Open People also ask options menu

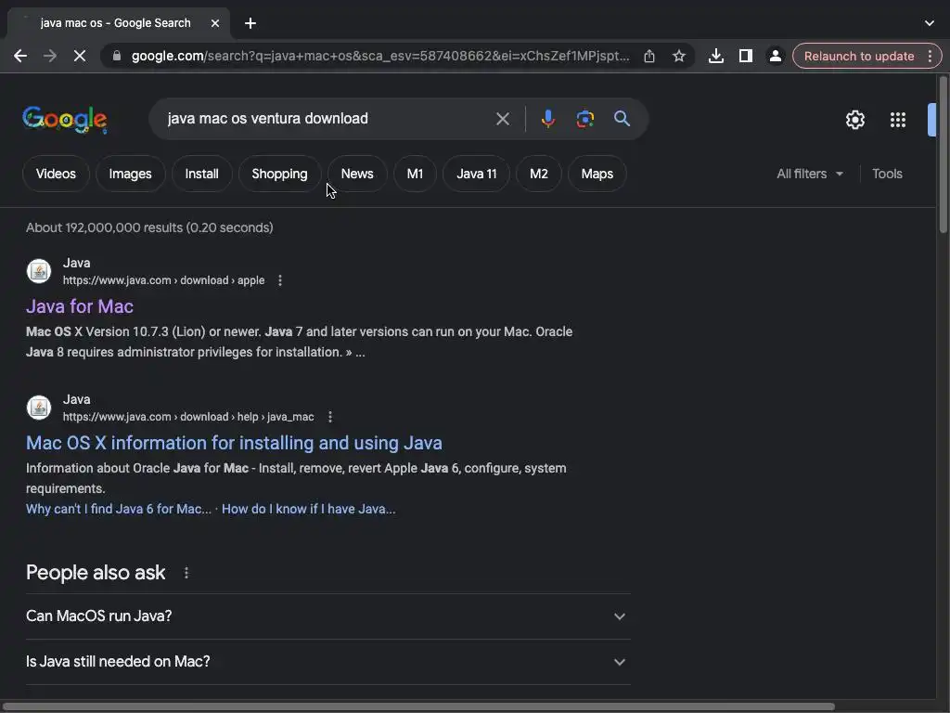click(x=186, y=573)
